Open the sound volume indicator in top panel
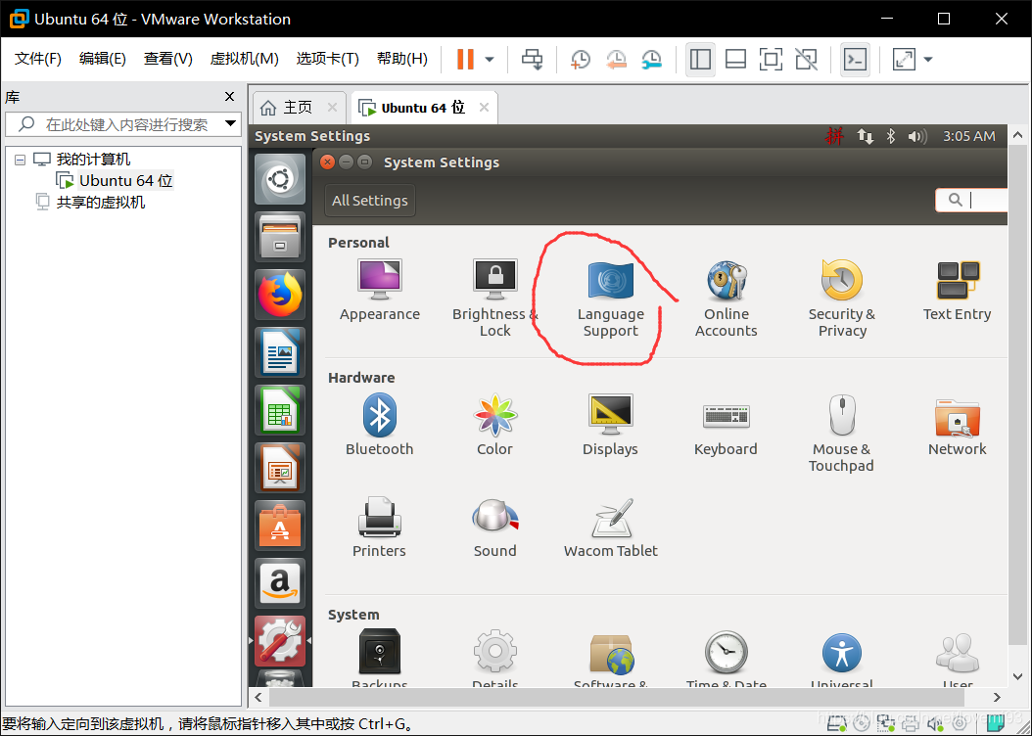This screenshot has height=736, width=1032. pyautogui.click(x=916, y=136)
